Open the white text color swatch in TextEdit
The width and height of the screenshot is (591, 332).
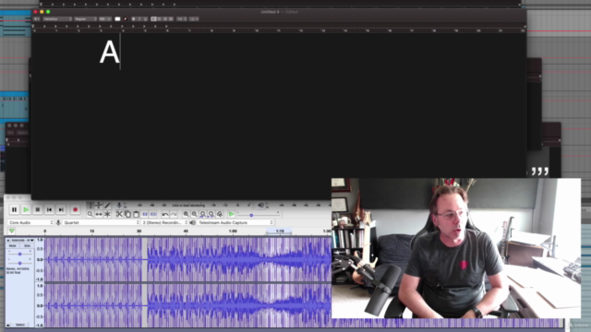pyautogui.click(x=117, y=18)
